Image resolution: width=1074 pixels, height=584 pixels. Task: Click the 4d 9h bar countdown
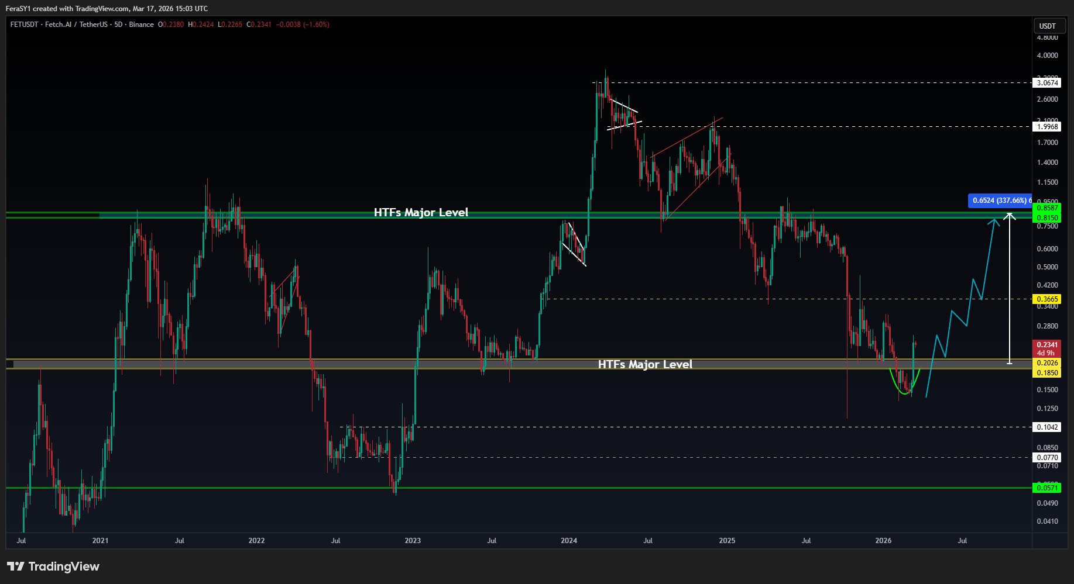1046,353
